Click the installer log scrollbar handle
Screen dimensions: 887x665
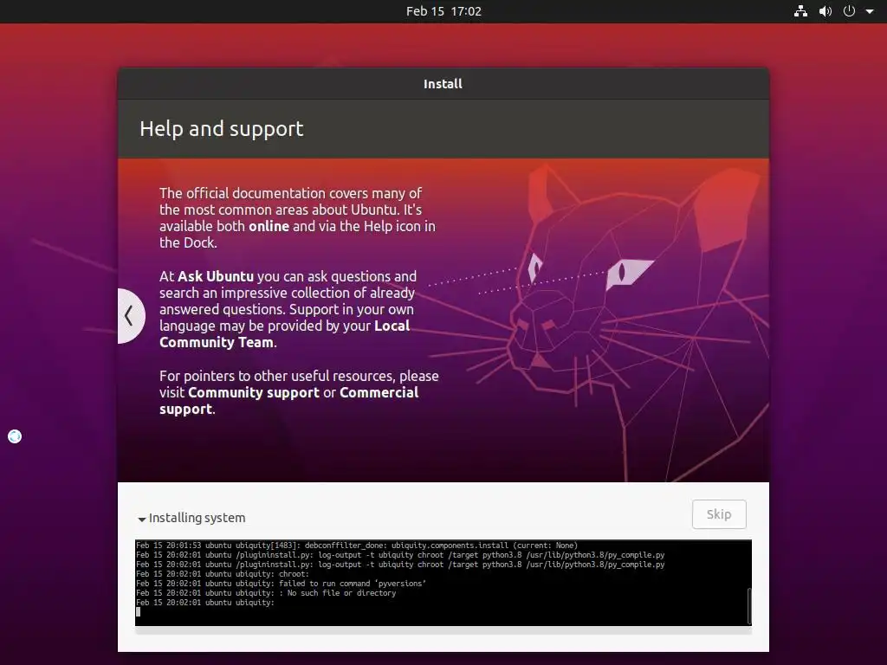[x=749, y=605]
